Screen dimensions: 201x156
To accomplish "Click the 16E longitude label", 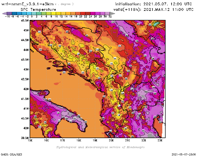I will tap(46, 140).
